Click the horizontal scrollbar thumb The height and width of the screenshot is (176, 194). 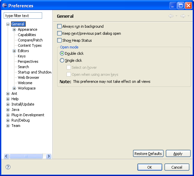point(26,156)
